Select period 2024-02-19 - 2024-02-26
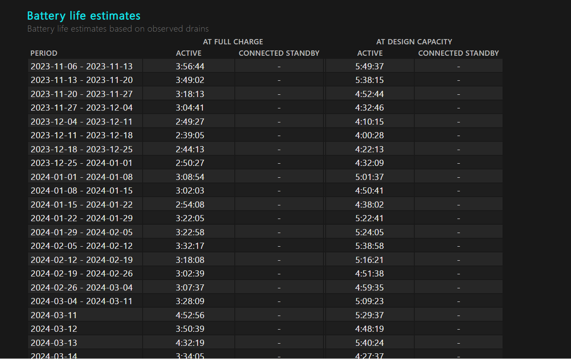 82,273
